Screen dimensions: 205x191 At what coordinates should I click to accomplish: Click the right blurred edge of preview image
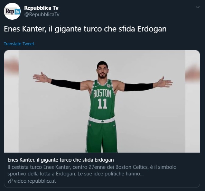193,101
